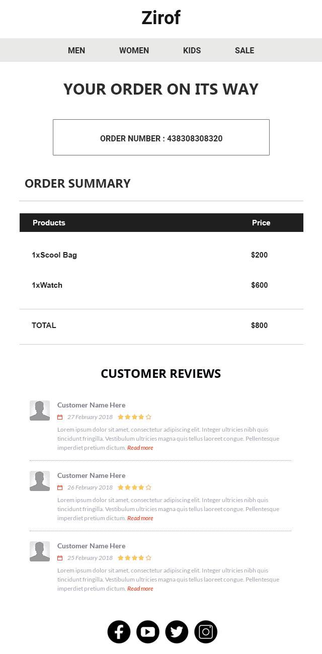Select the KIDS menu item
The image size is (322, 654).
[x=192, y=50]
